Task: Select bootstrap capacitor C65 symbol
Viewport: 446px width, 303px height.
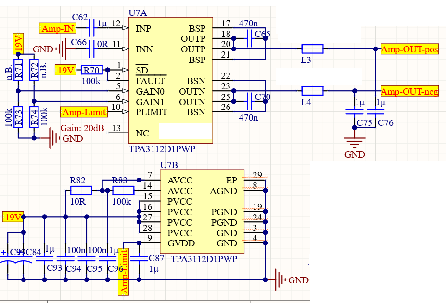Action: point(249,38)
